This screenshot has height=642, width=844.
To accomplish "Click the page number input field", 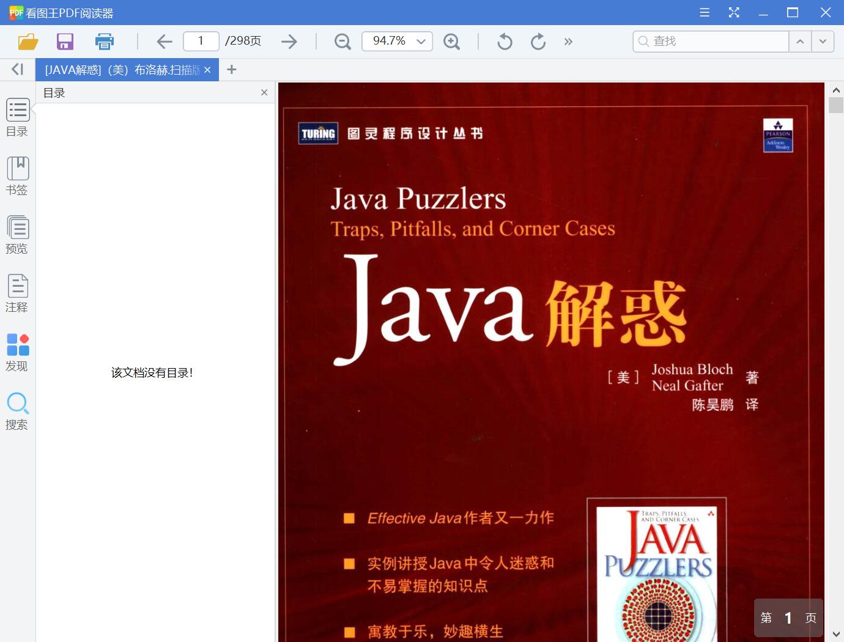I will [201, 41].
